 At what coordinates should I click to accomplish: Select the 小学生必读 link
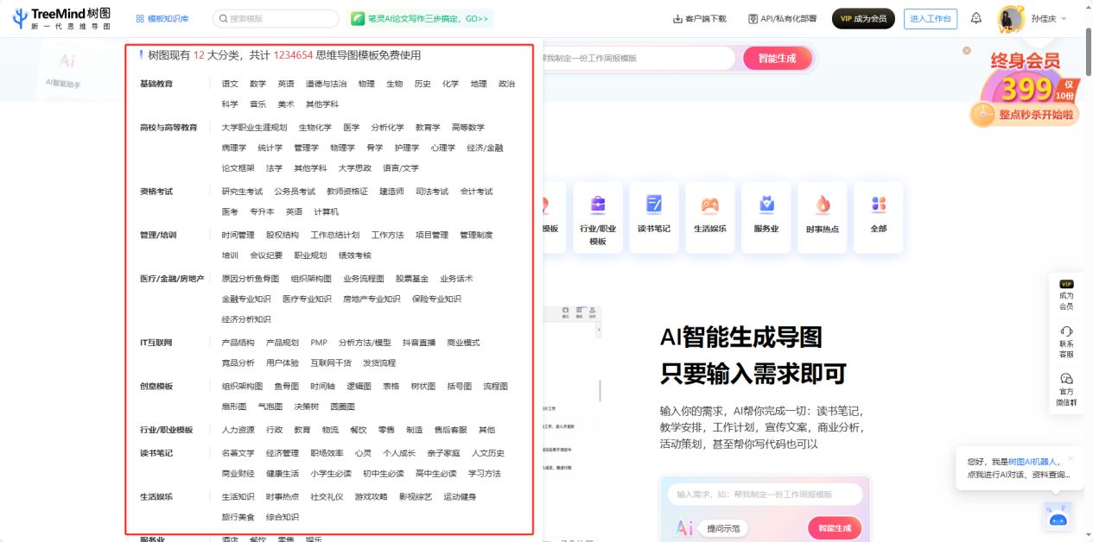pyautogui.click(x=331, y=473)
